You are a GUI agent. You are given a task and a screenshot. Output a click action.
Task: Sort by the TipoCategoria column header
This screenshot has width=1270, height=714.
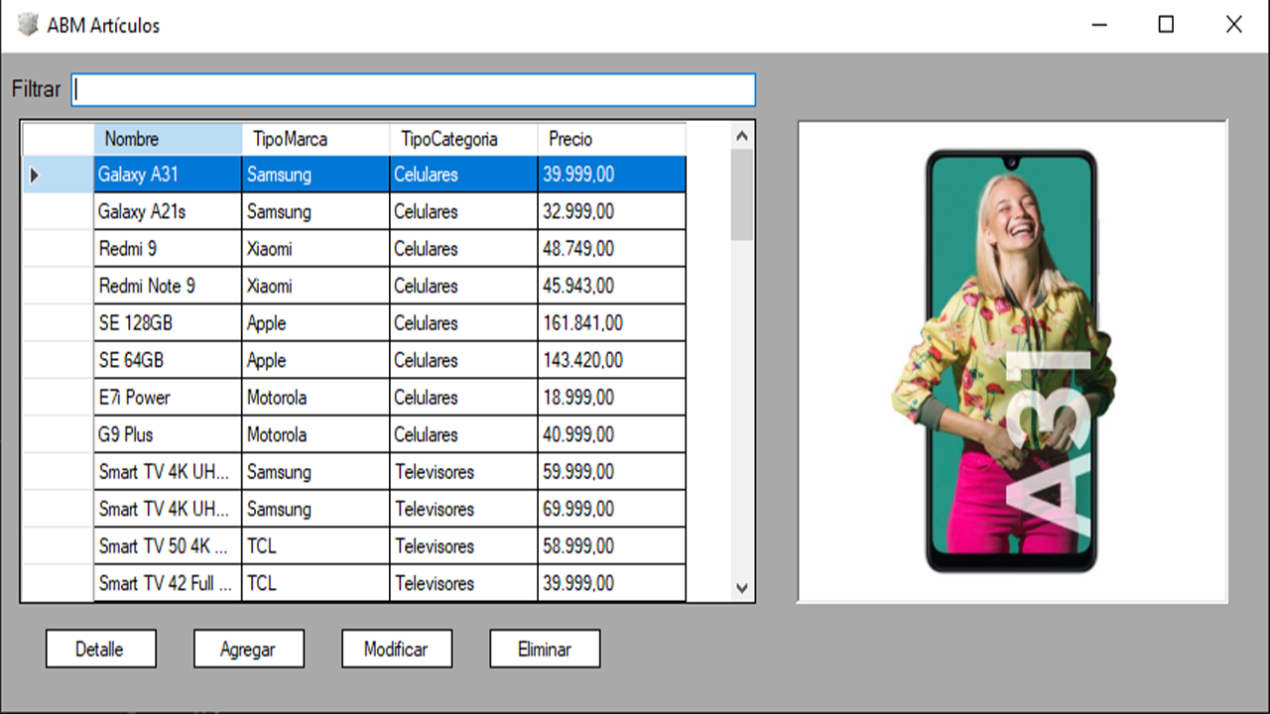463,139
